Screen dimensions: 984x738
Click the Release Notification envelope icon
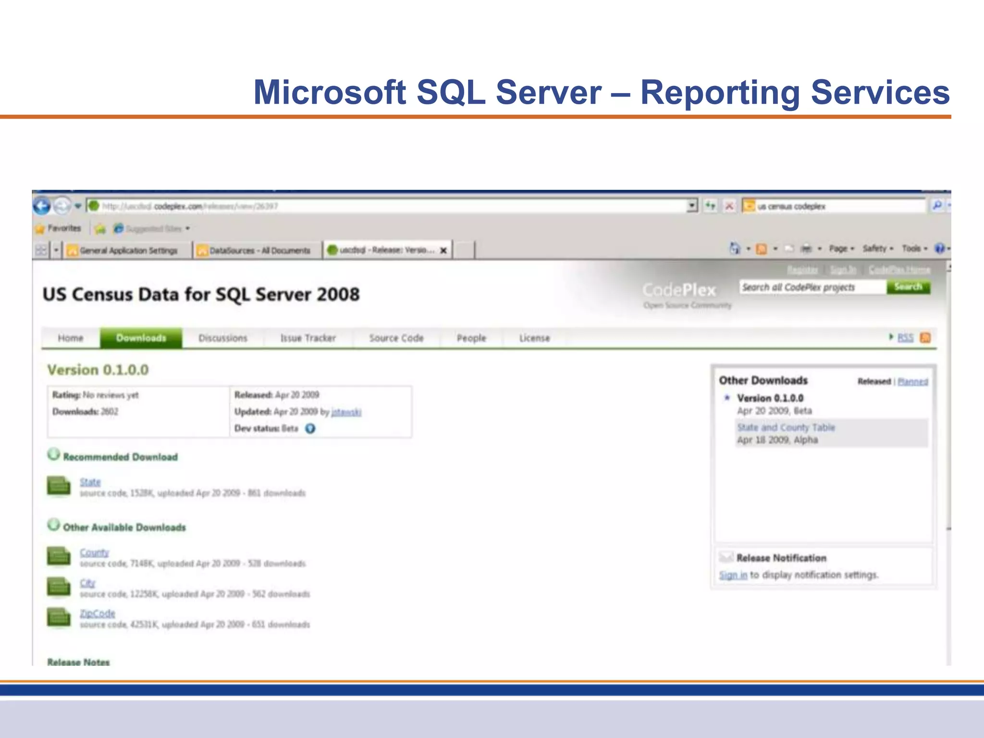point(726,557)
